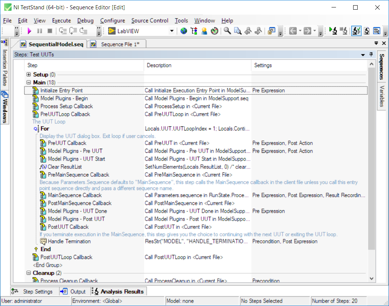The width and height of the screenshot is (389, 306).
Task: Toggle the pin on the Steps pane
Action: click(x=371, y=54)
